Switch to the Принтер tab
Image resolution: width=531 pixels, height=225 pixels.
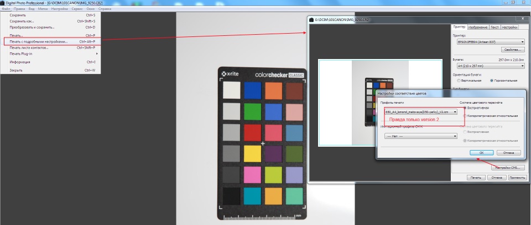459,27
